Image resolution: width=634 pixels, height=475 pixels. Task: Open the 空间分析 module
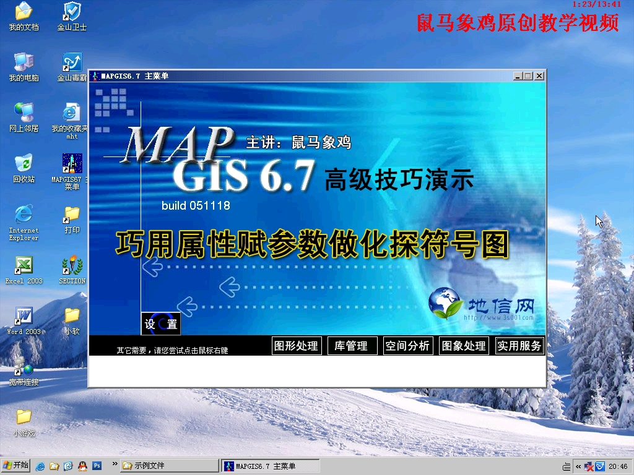coord(407,346)
